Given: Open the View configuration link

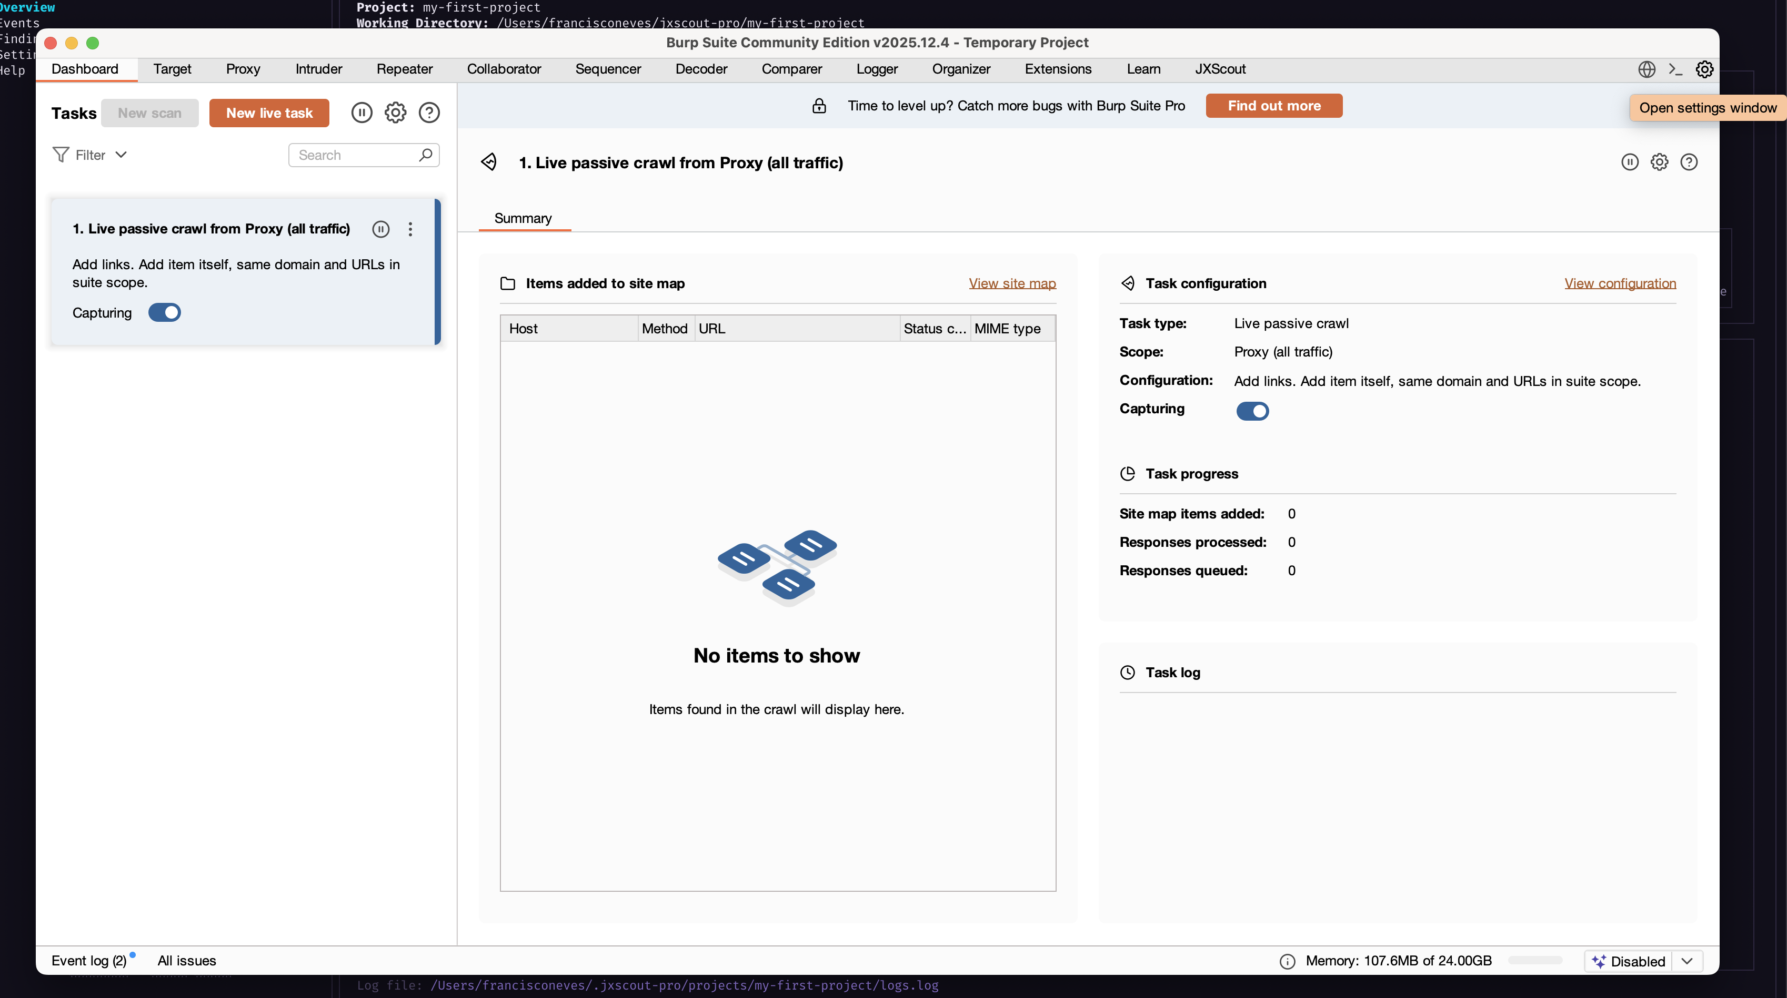Looking at the screenshot, I should pyautogui.click(x=1620, y=283).
